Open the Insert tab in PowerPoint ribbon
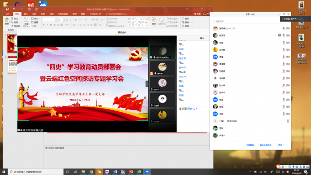Screen dimensions: 311x175 pyautogui.click(x=26, y=14)
